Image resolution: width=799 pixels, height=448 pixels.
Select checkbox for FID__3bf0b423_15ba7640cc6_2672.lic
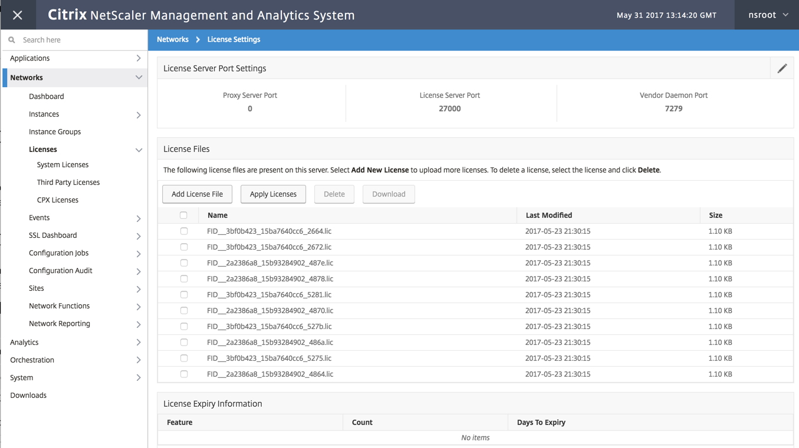pos(184,247)
